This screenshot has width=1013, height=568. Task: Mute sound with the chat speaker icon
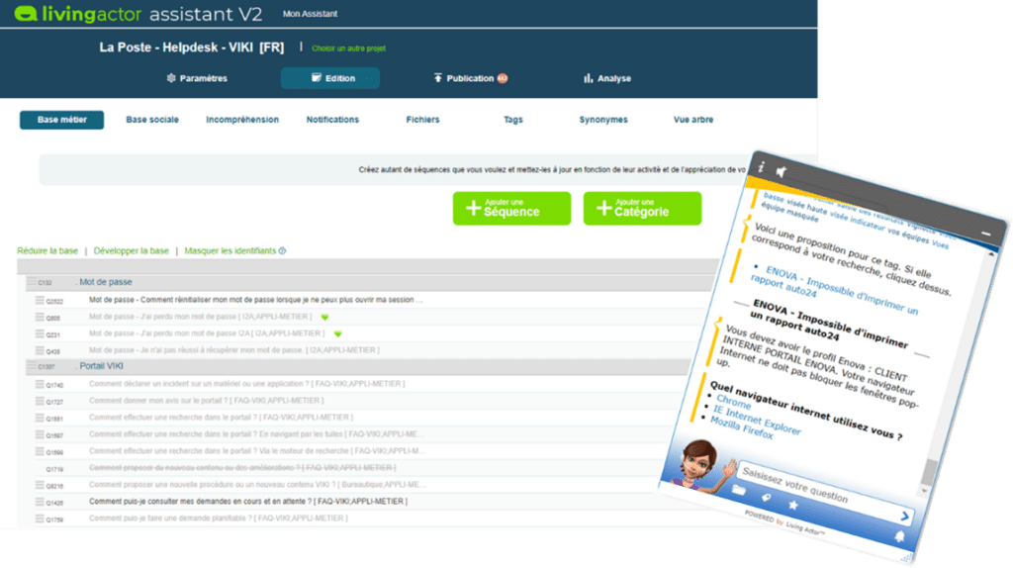782,172
